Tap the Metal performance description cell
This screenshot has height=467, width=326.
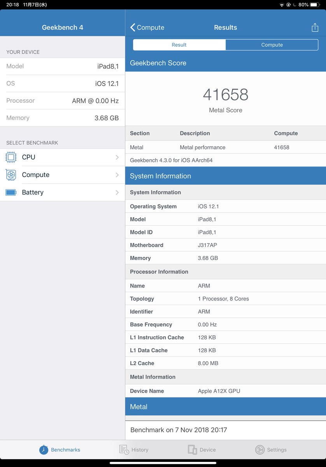coord(203,147)
